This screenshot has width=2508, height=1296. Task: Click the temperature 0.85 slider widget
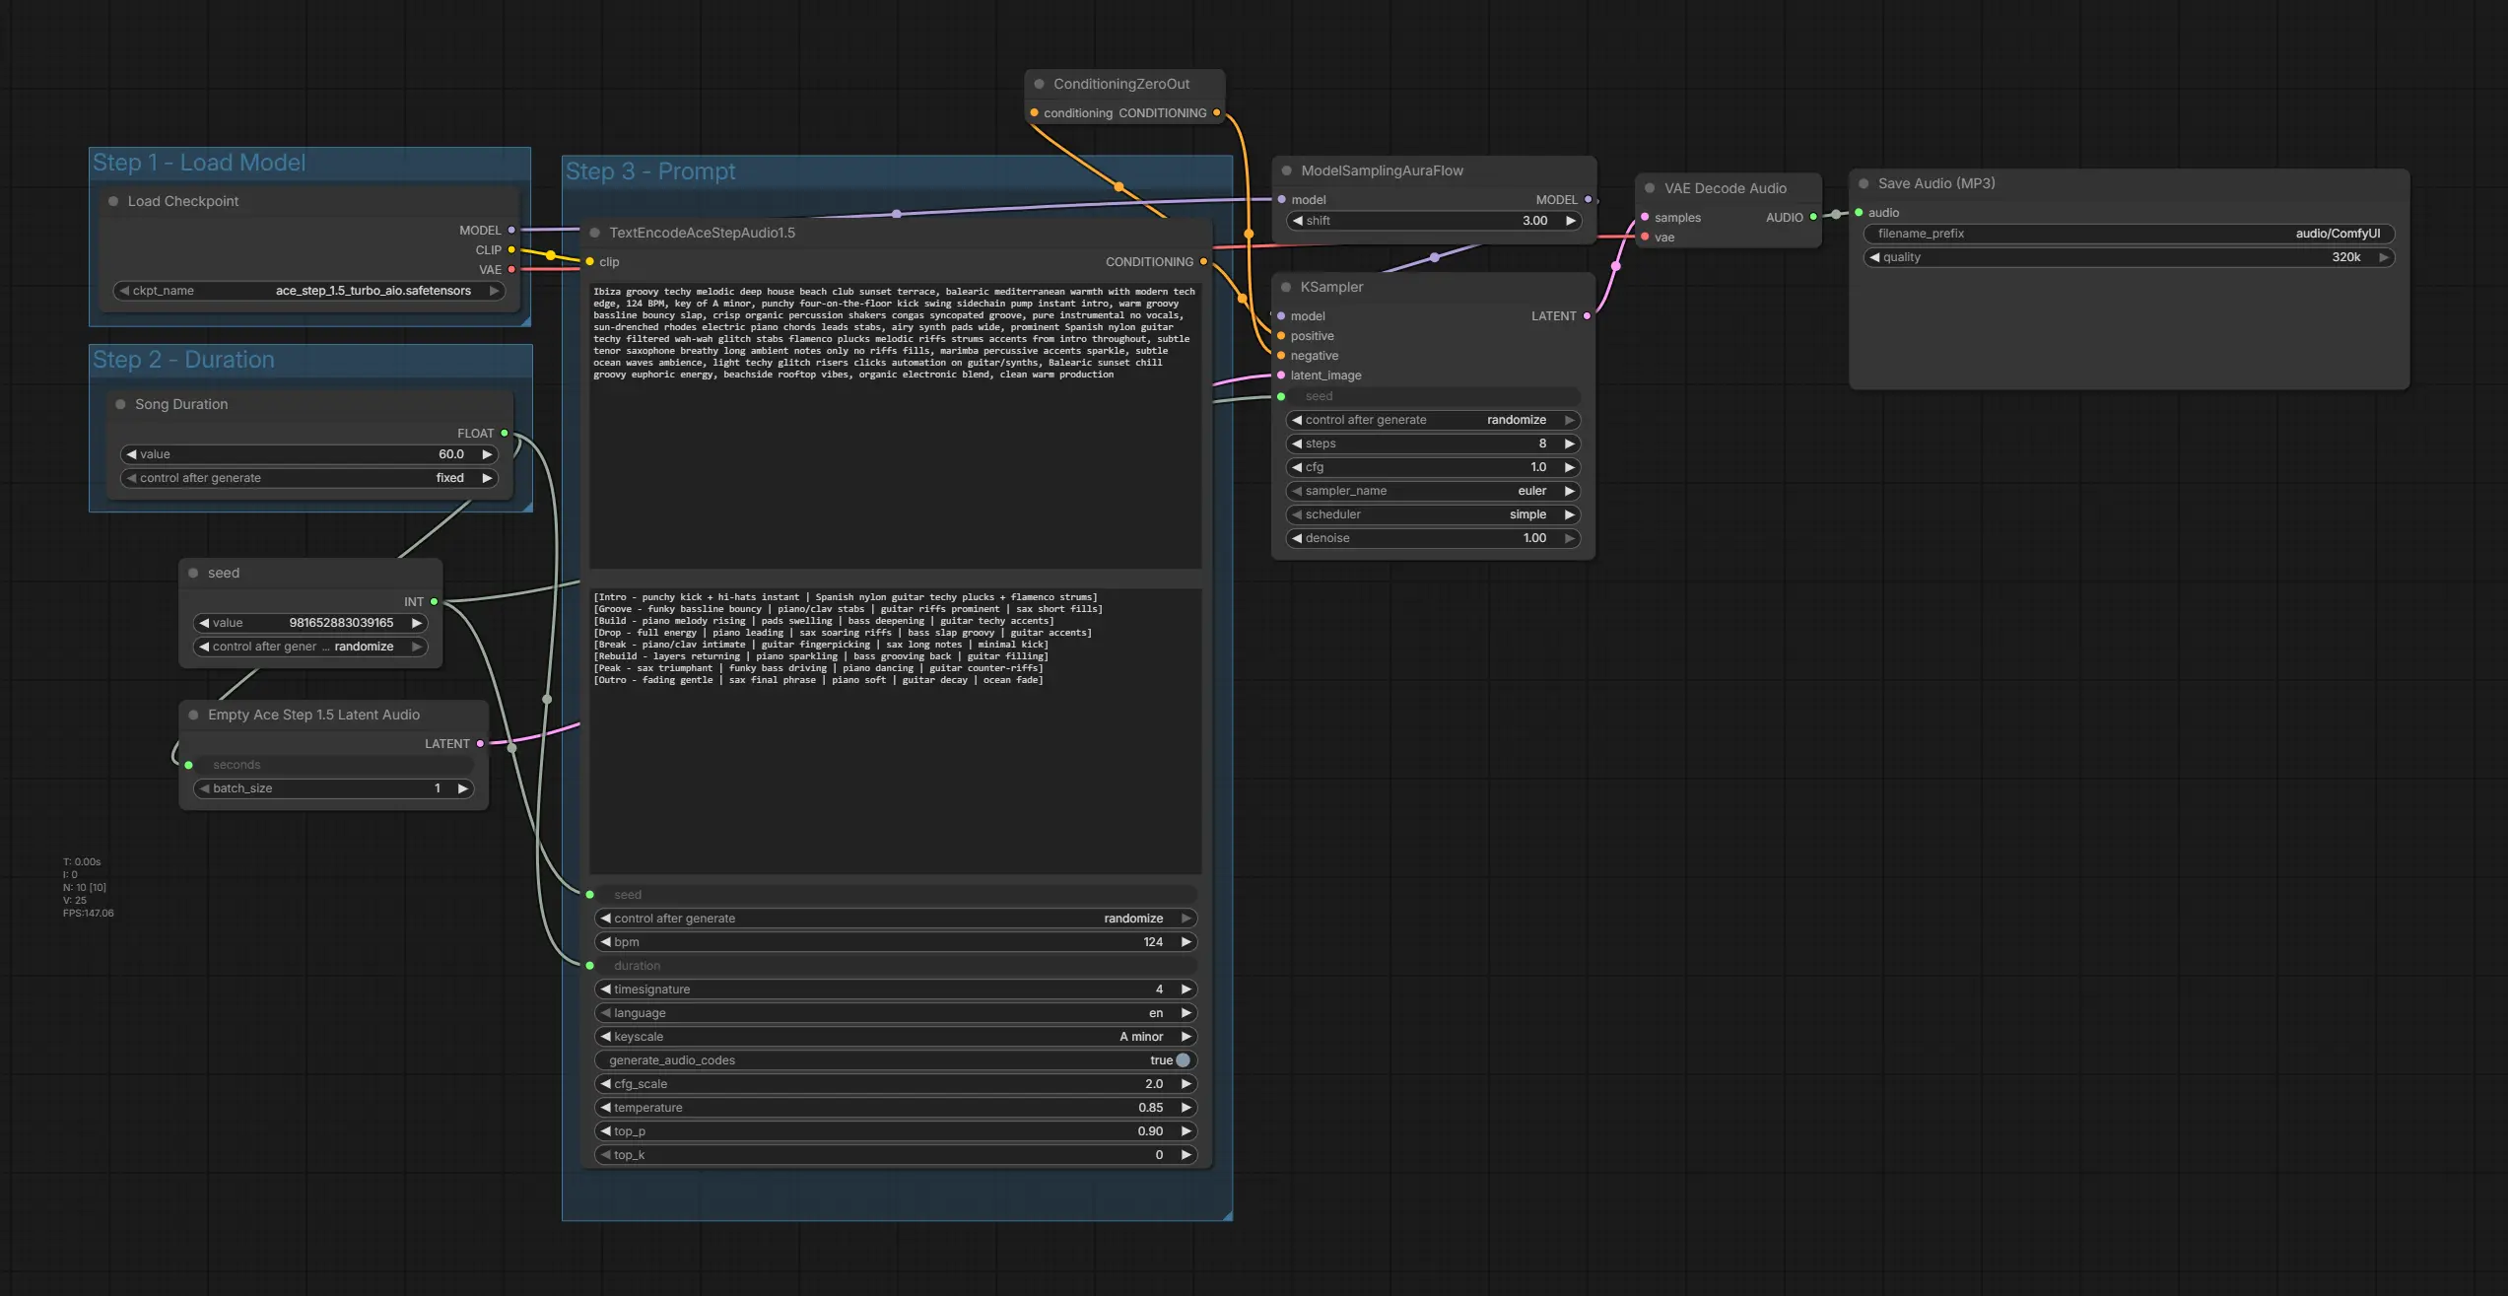[x=895, y=1108]
